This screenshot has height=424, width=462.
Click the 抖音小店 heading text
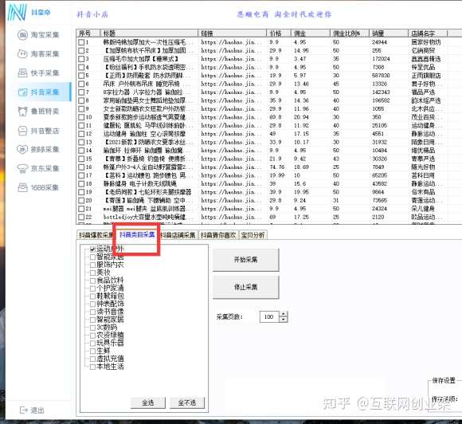coord(92,14)
